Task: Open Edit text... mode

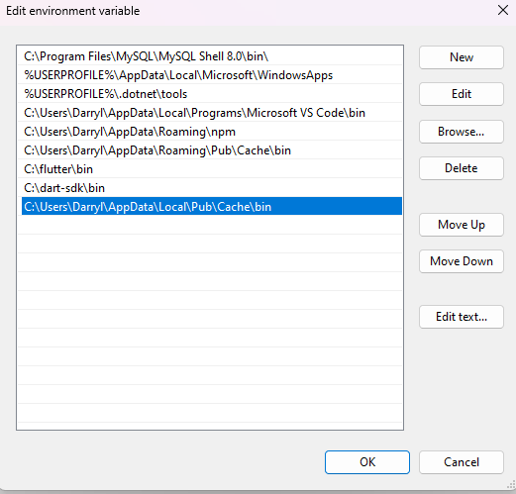Action: pyautogui.click(x=462, y=317)
